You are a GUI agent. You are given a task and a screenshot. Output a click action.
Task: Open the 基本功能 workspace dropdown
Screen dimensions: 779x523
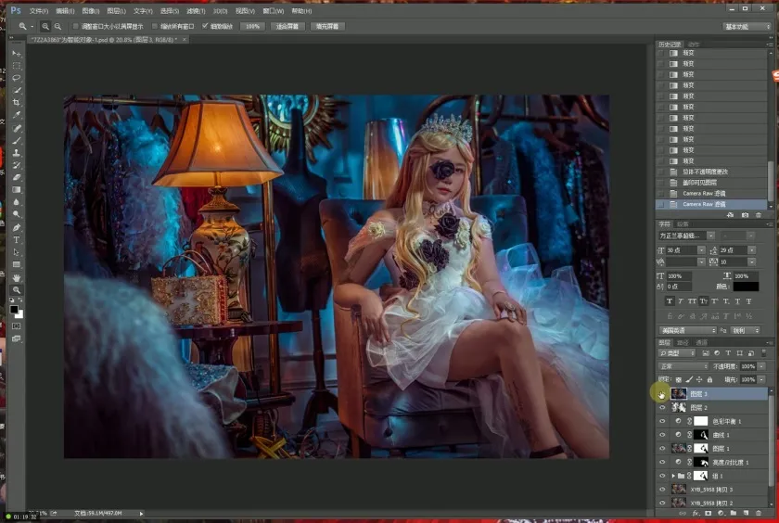click(747, 27)
